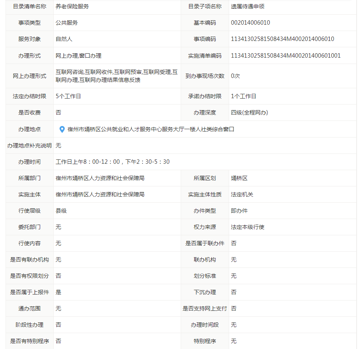Click the 工作日上午8:00-12:00 office hours text
This screenshot has width=359, height=349.
112,162
